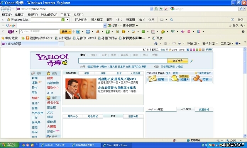Select the Yahoo!奇摩 browser tab
The image size is (247, 148).
pos(30,44)
